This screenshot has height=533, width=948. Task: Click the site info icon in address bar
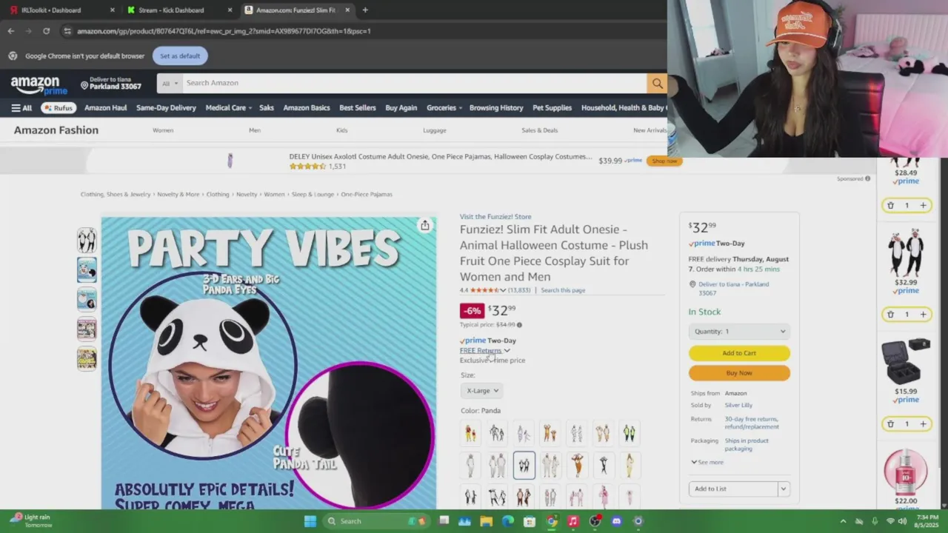tap(67, 31)
